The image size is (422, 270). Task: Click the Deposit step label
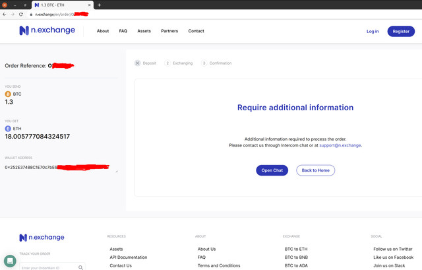pos(150,63)
